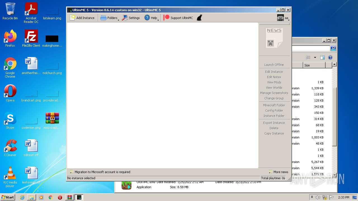Click the News paper icon
This screenshot has width=358, height=201.
274,38
